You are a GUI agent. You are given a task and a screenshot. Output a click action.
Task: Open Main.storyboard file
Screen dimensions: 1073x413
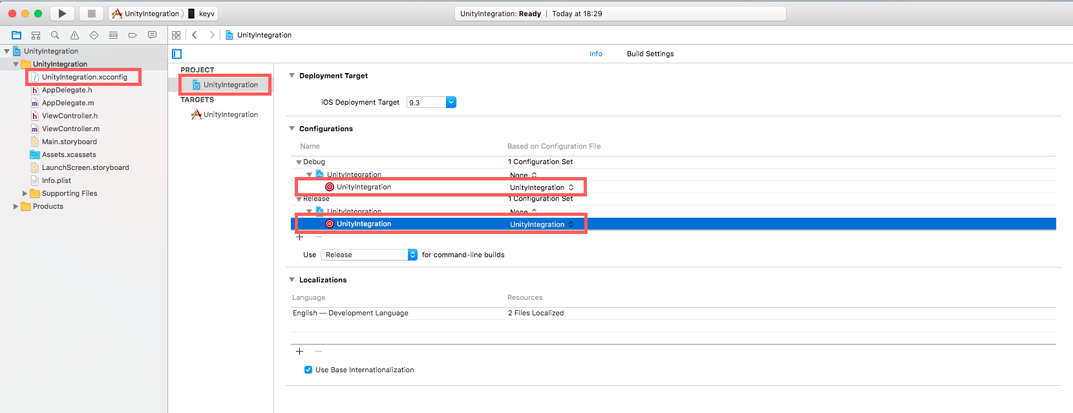click(69, 142)
